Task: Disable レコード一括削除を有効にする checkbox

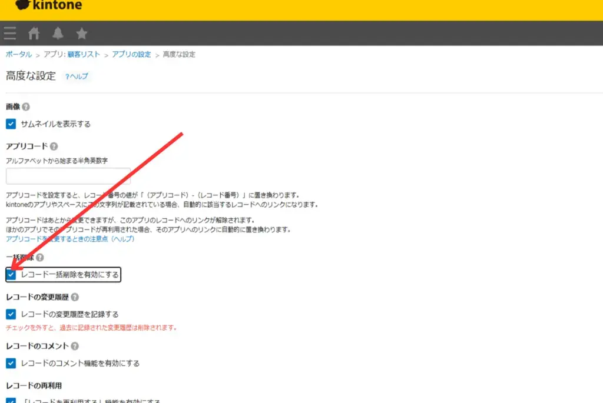Action: tap(11, 274)
